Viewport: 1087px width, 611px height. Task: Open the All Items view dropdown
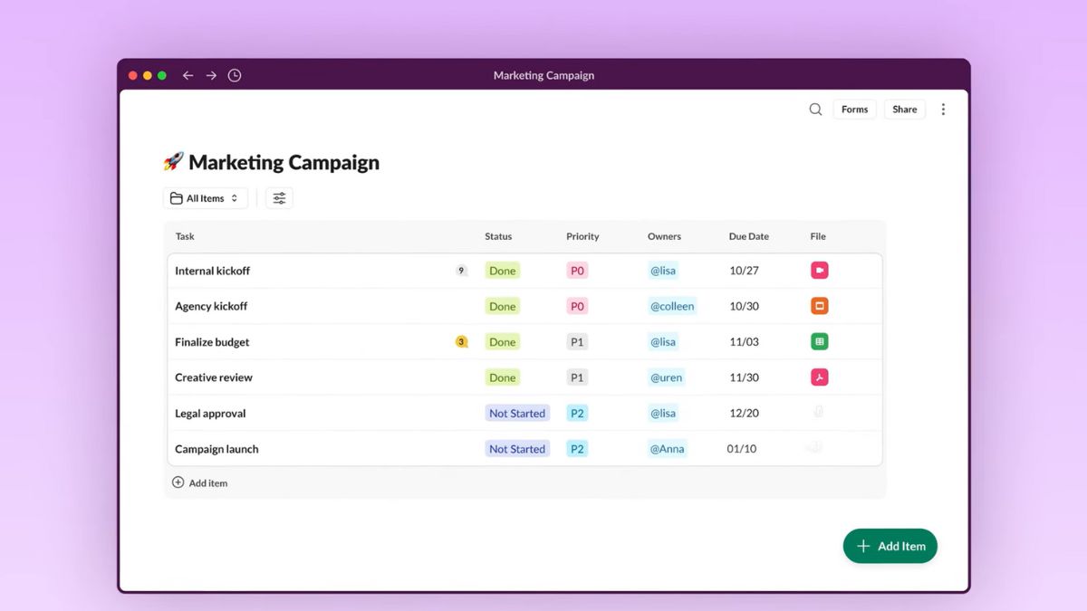206,197
